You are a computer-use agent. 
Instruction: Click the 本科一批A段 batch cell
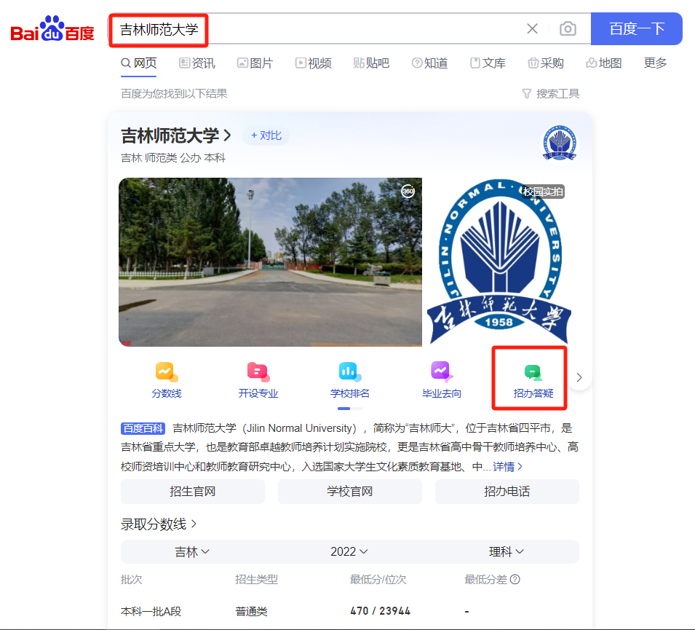(x=151, y=611)
